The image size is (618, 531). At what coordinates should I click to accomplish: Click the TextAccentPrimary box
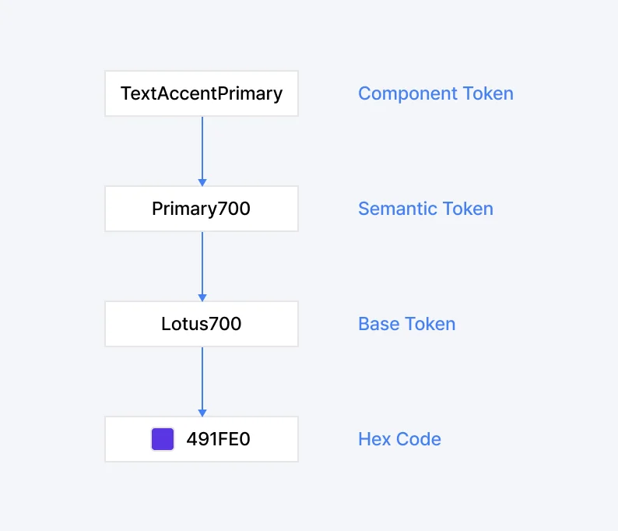[x=202, y=94]
